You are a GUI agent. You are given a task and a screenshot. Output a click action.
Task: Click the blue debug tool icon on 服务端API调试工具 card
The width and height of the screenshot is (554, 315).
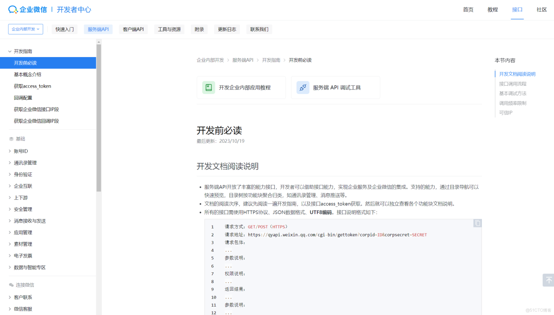(x=303, y=88)
